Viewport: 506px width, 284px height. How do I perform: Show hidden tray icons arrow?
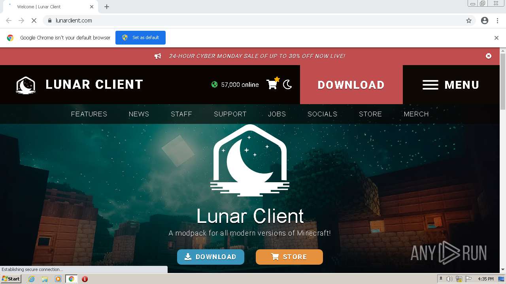(441, 279)
